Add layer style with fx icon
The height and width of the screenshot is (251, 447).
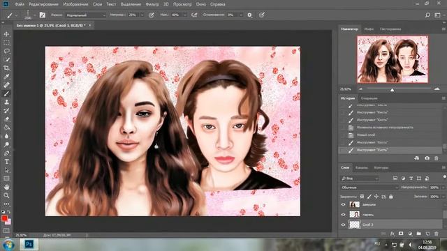click(x=393, y=234)
